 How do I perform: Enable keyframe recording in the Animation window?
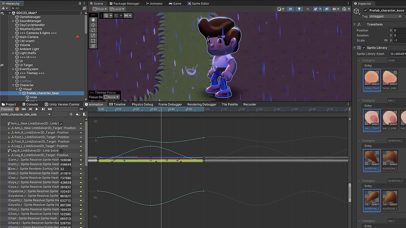click(x=17, y=109)
